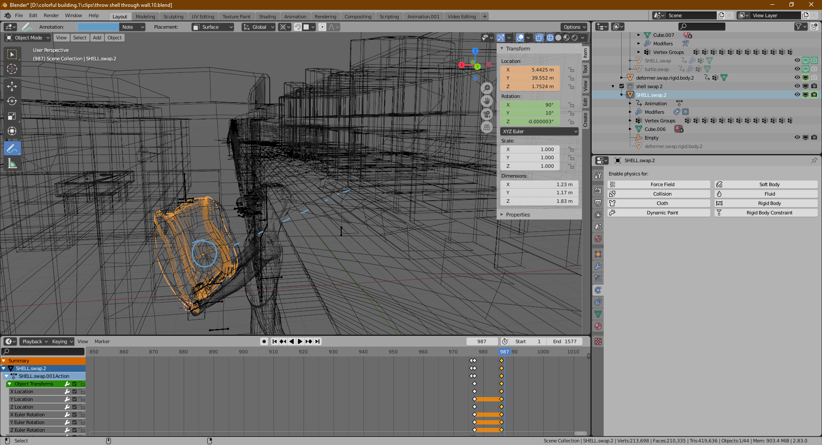Enable Cloth physics
The height and width of the screenshot is (445, 822).
(659, 203)
